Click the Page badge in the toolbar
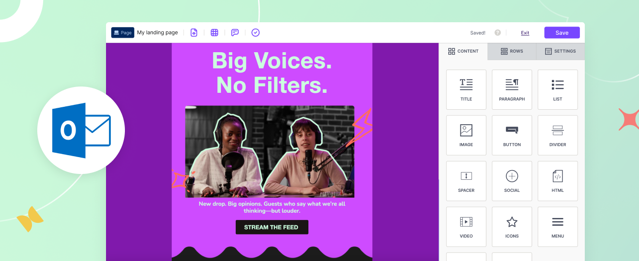 coord(122,32)
